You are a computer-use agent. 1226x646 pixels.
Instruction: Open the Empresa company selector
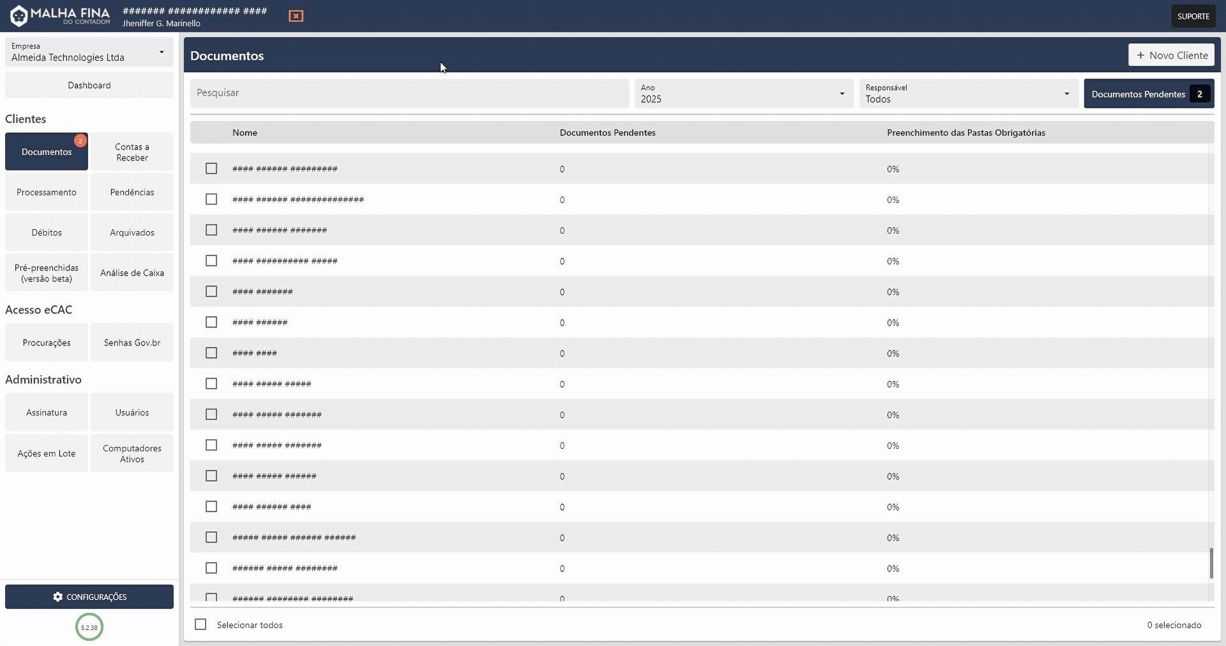pos(89,52)
